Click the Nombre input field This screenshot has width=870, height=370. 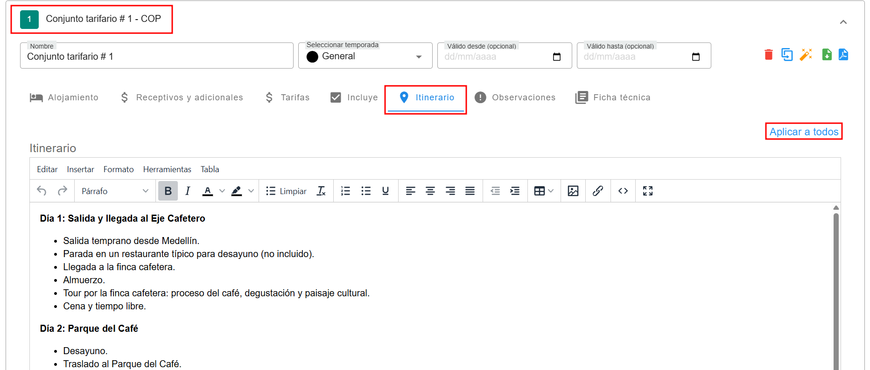[x=156, y=56]
